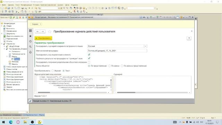
Task: Click the '?' help button
Action: (x=189, y=38)
